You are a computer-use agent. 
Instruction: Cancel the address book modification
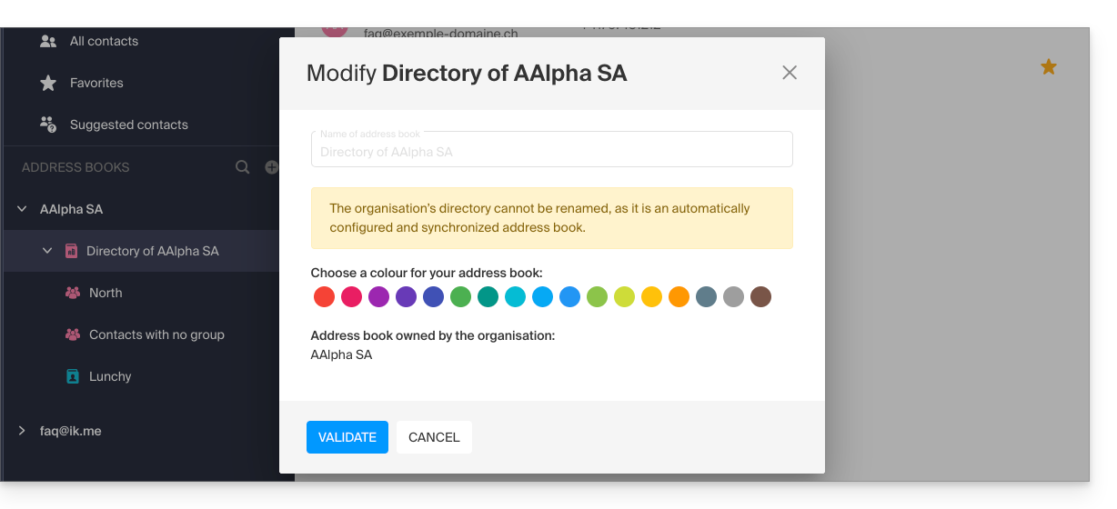pyautogui.click(x=434, y=437)
